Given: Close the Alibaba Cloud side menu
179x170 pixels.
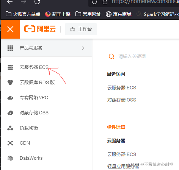Looking at the screenshot, I should 10,29.
